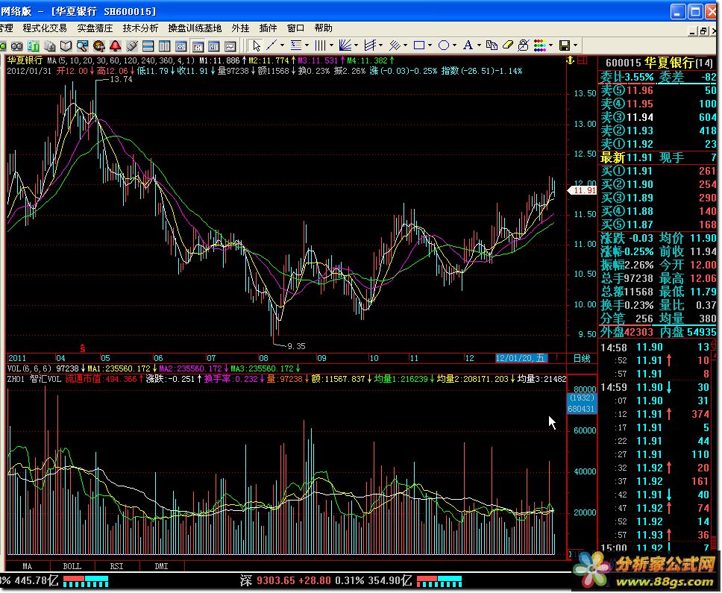Expand the save icon dropdown arrow
Screen dimensions: 722x593
point(575,45)
